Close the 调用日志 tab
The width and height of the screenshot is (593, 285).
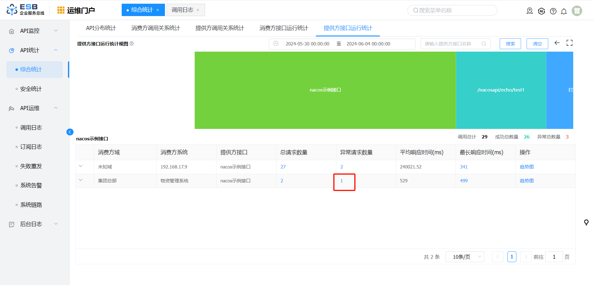(x=198, y=10)
